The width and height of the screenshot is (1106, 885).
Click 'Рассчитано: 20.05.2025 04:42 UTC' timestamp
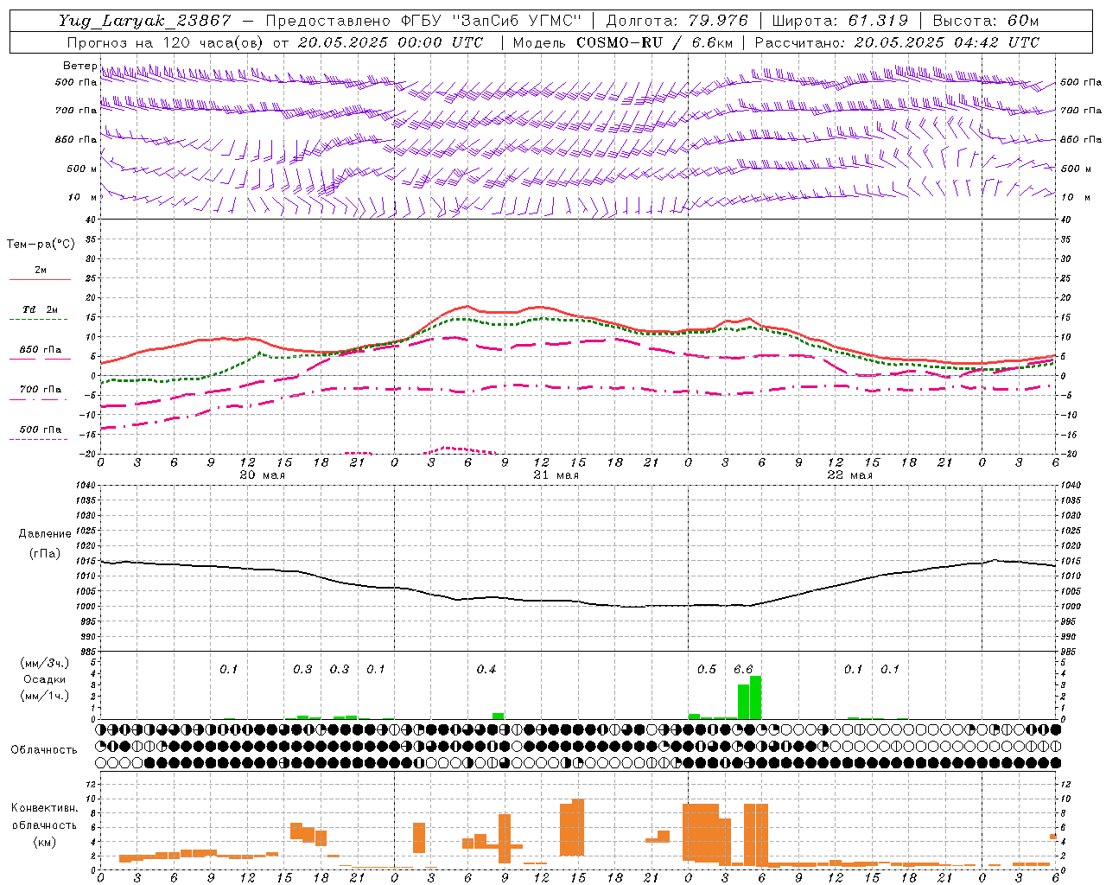pos(897,42)
